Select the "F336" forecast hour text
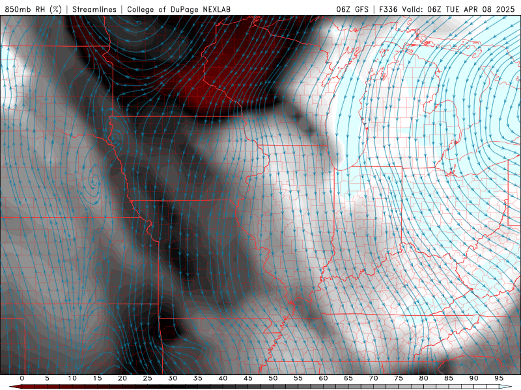 click(388, 9)
